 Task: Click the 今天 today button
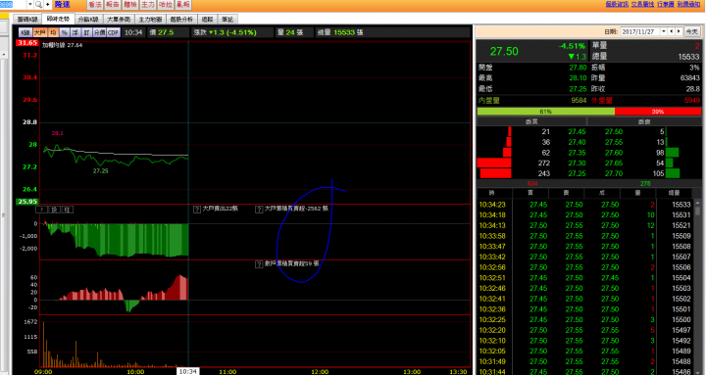tap(691, 31)
